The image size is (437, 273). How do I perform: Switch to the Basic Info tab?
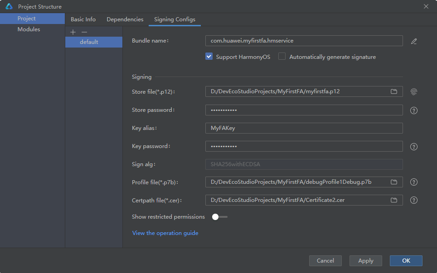coord(83,19)
